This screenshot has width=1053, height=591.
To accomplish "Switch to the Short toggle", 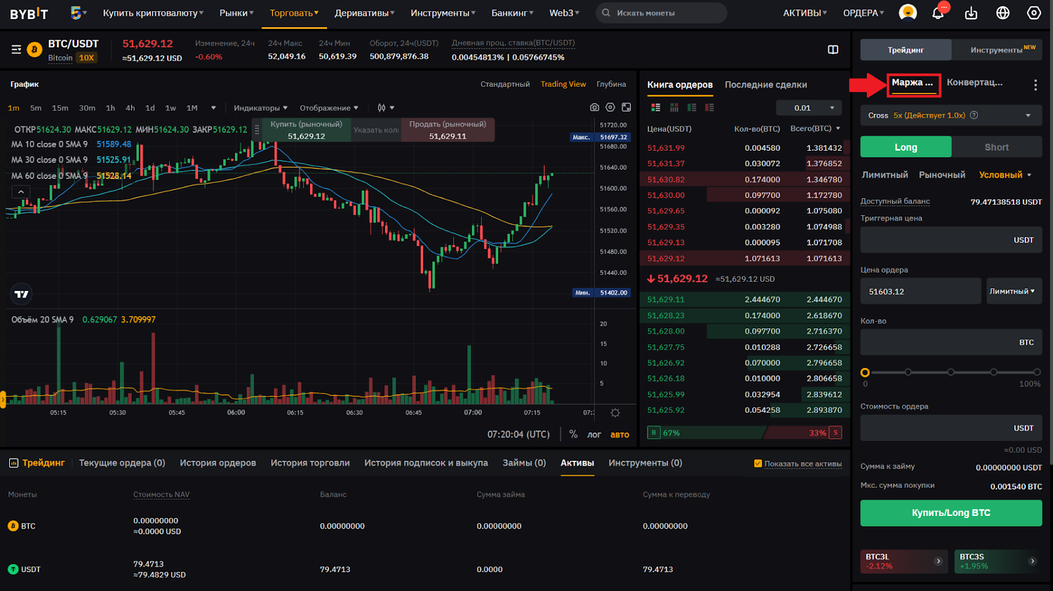I will pyautogui.click(x=996, y=147).
